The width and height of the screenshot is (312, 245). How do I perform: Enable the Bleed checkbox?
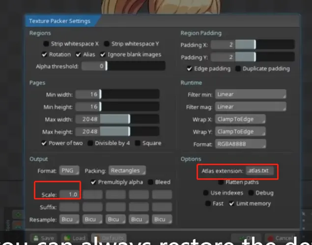pos(150,182)
